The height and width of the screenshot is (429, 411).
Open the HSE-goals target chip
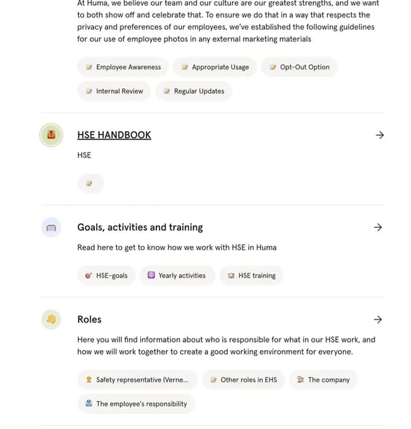click(107, 276)
